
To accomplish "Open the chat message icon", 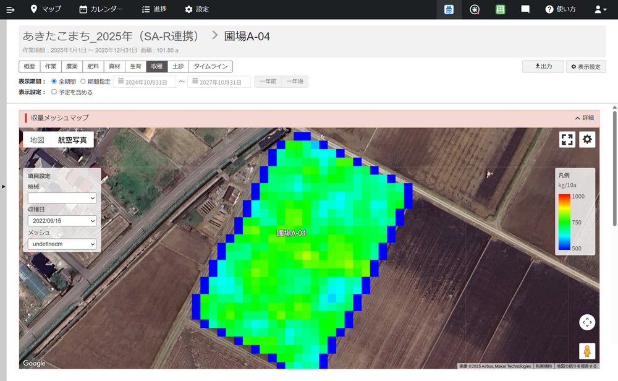I will [x=525, y=9].
